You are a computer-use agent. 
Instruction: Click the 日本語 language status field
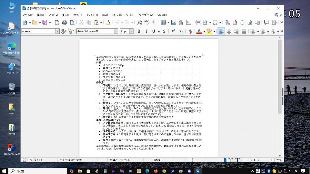[156, 160]
